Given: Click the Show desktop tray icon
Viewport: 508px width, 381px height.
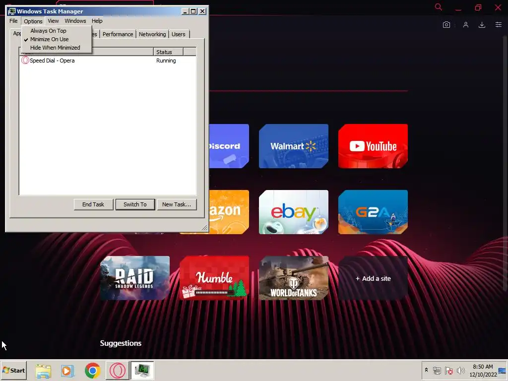Looking at the screenshot, I should point(503,370).
